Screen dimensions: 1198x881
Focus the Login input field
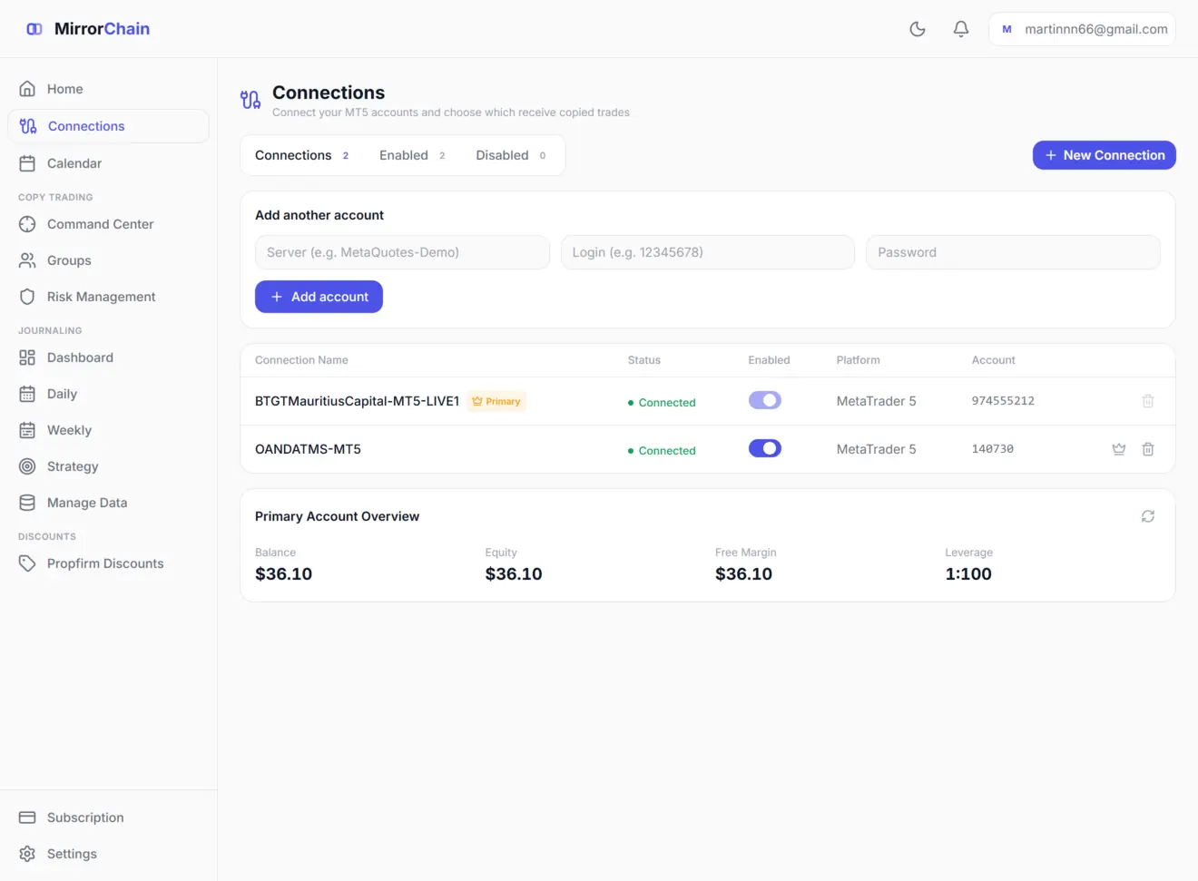point(708,252)
